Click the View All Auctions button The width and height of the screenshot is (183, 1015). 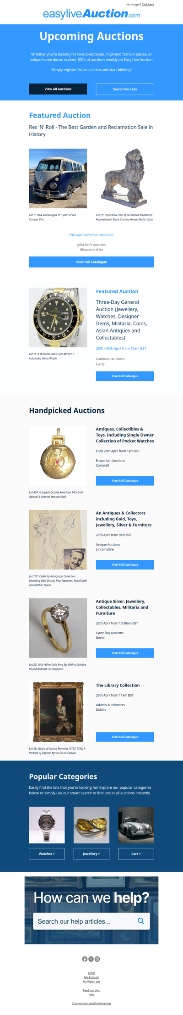[58, 89]
